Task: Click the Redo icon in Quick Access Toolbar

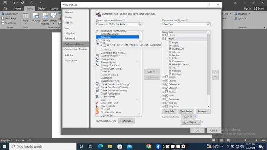Action: click(x=23, y=3)
